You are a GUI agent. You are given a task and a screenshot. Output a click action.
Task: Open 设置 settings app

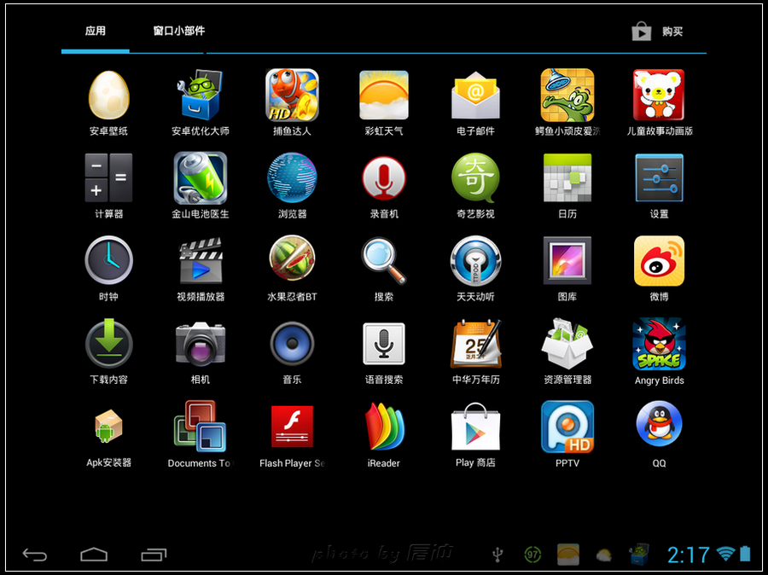coord(659,177)
